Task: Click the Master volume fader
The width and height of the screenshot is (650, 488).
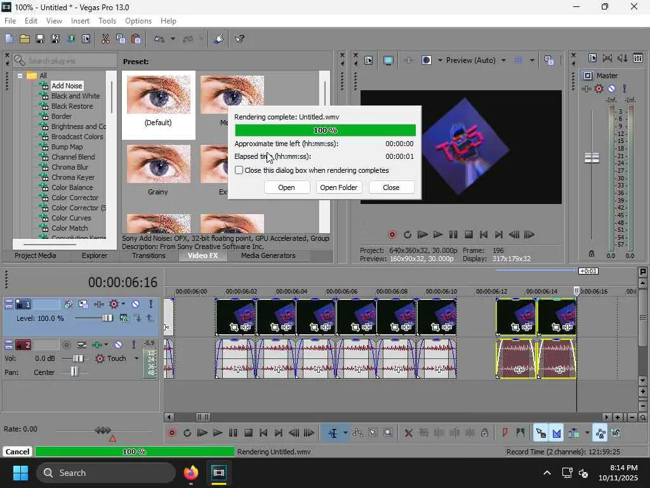Action: pyautogui.click(x=592, y=158)
